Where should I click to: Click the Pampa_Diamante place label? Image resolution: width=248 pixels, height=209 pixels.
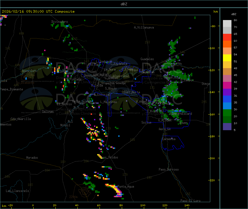12,89
